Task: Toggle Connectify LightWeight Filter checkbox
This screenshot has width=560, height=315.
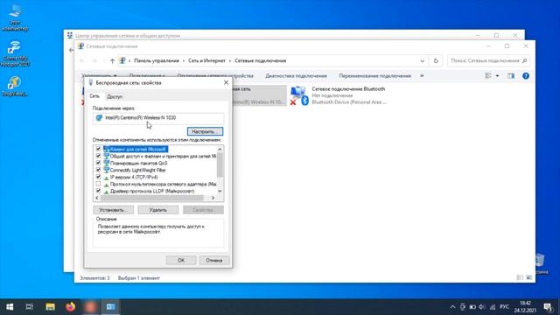Action: point(98,170)
